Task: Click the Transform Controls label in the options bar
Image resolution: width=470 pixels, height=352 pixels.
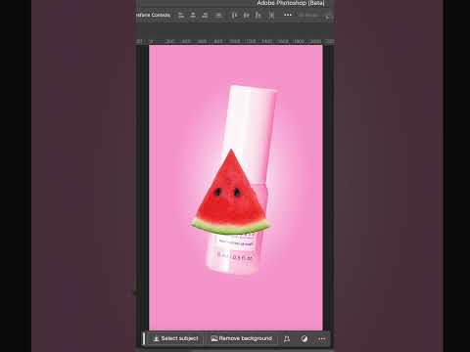Action: (x=154, y=15)
